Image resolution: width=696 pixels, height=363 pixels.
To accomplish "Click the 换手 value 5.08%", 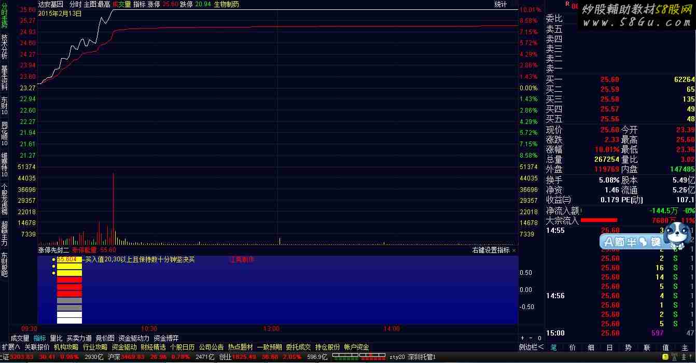I will point(609,180).
